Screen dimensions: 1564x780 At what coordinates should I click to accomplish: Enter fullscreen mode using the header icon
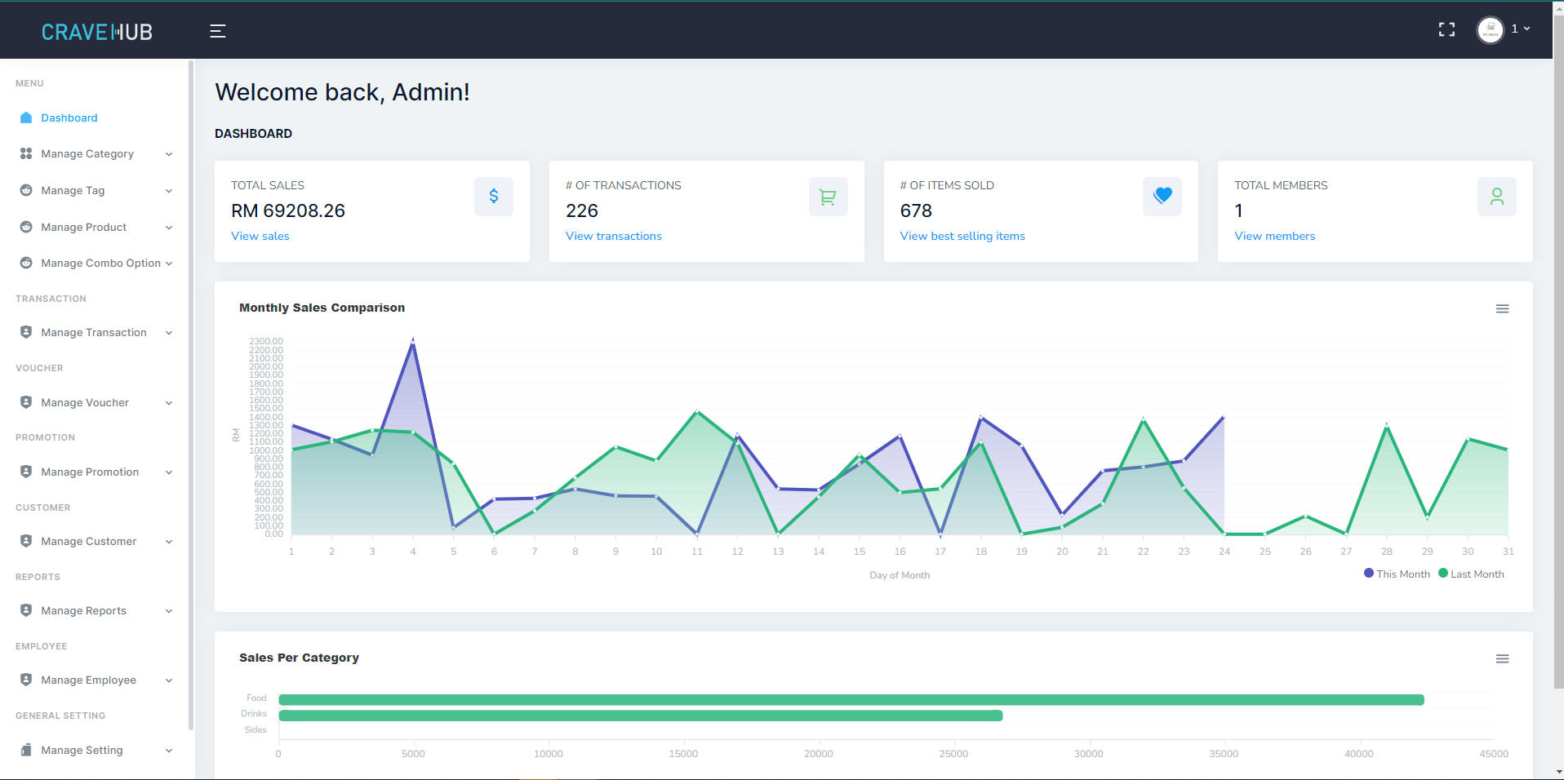tap(1446, 30)
